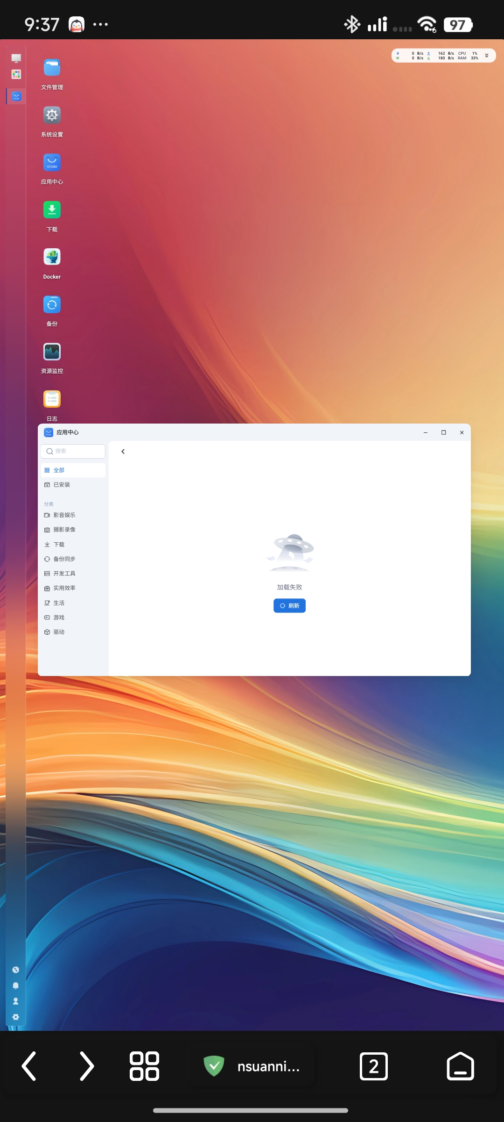Expand the system monitor widget chevron
The image size is (504, 1122).
tap(487, 56)
